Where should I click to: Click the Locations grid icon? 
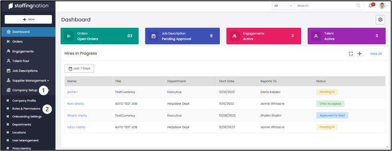pyautogui.click(x=8, y=133)
